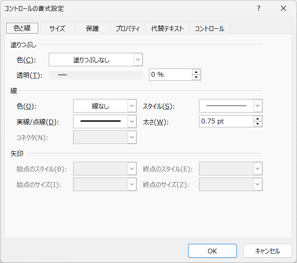Click the 太さ 0.75 pt input field
This screenshot has width=297, height=263.
[226, 121]
